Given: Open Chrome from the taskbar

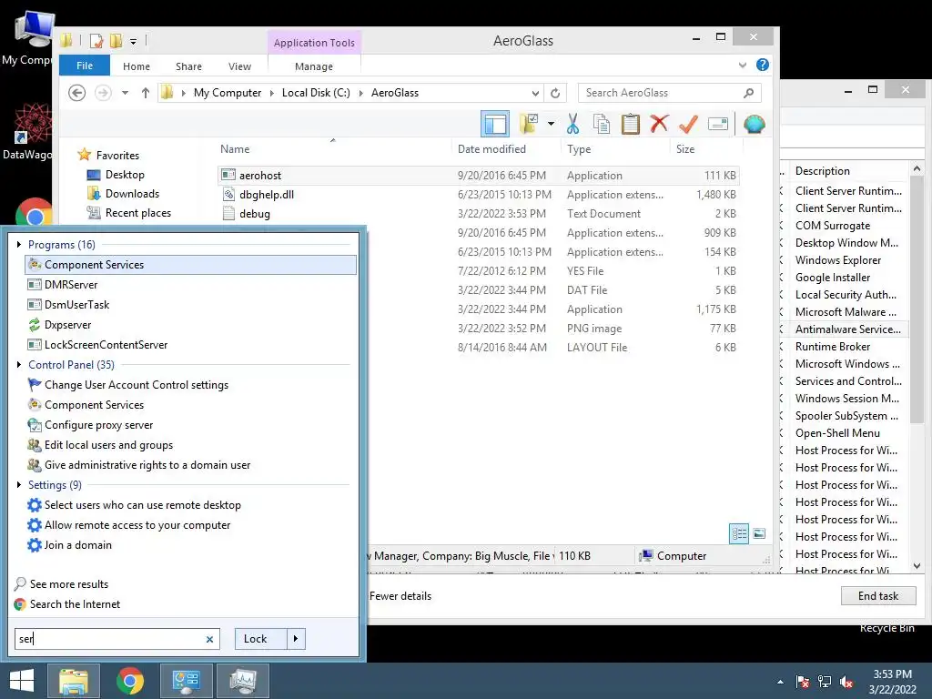Looking at the screenshot, I should pos(130,681).
